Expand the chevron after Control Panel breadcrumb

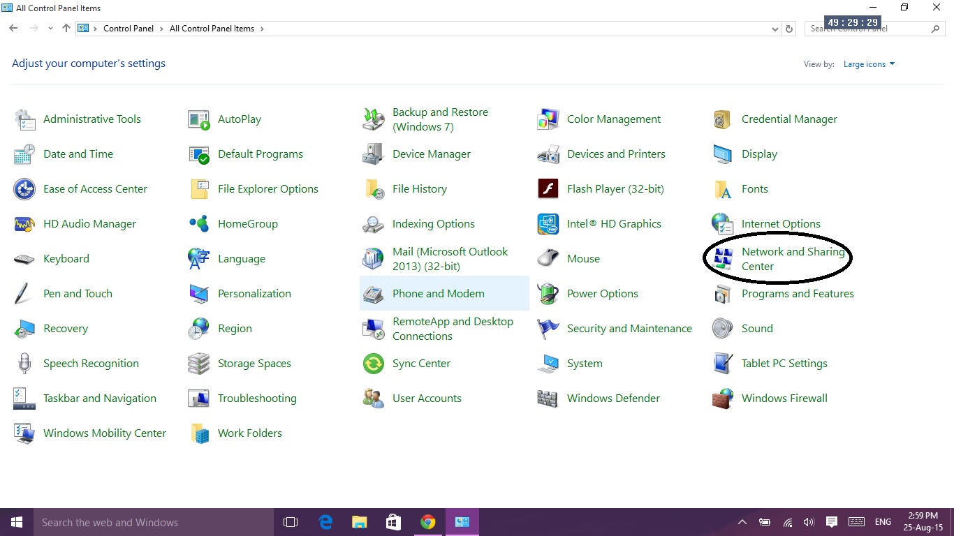(161, 29)
